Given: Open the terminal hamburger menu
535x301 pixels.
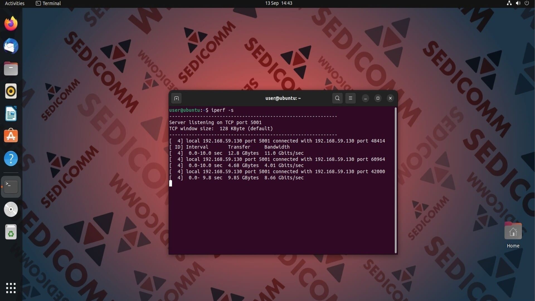Looking at the screenshot, I should pos(351,98).
